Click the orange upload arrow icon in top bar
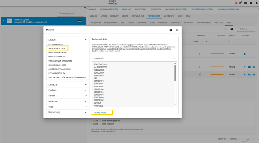This screenshot has width=259, height=143. click(236, 3)
